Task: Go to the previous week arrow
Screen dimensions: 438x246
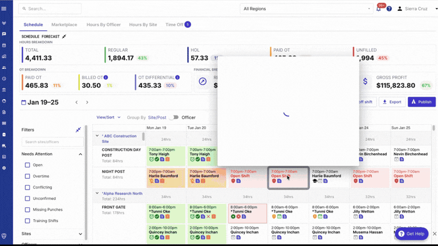Action: 76,102
